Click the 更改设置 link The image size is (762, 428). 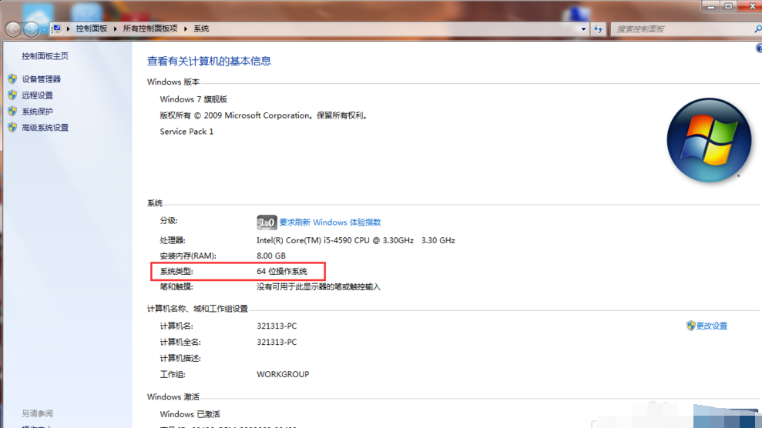[711, 326]
